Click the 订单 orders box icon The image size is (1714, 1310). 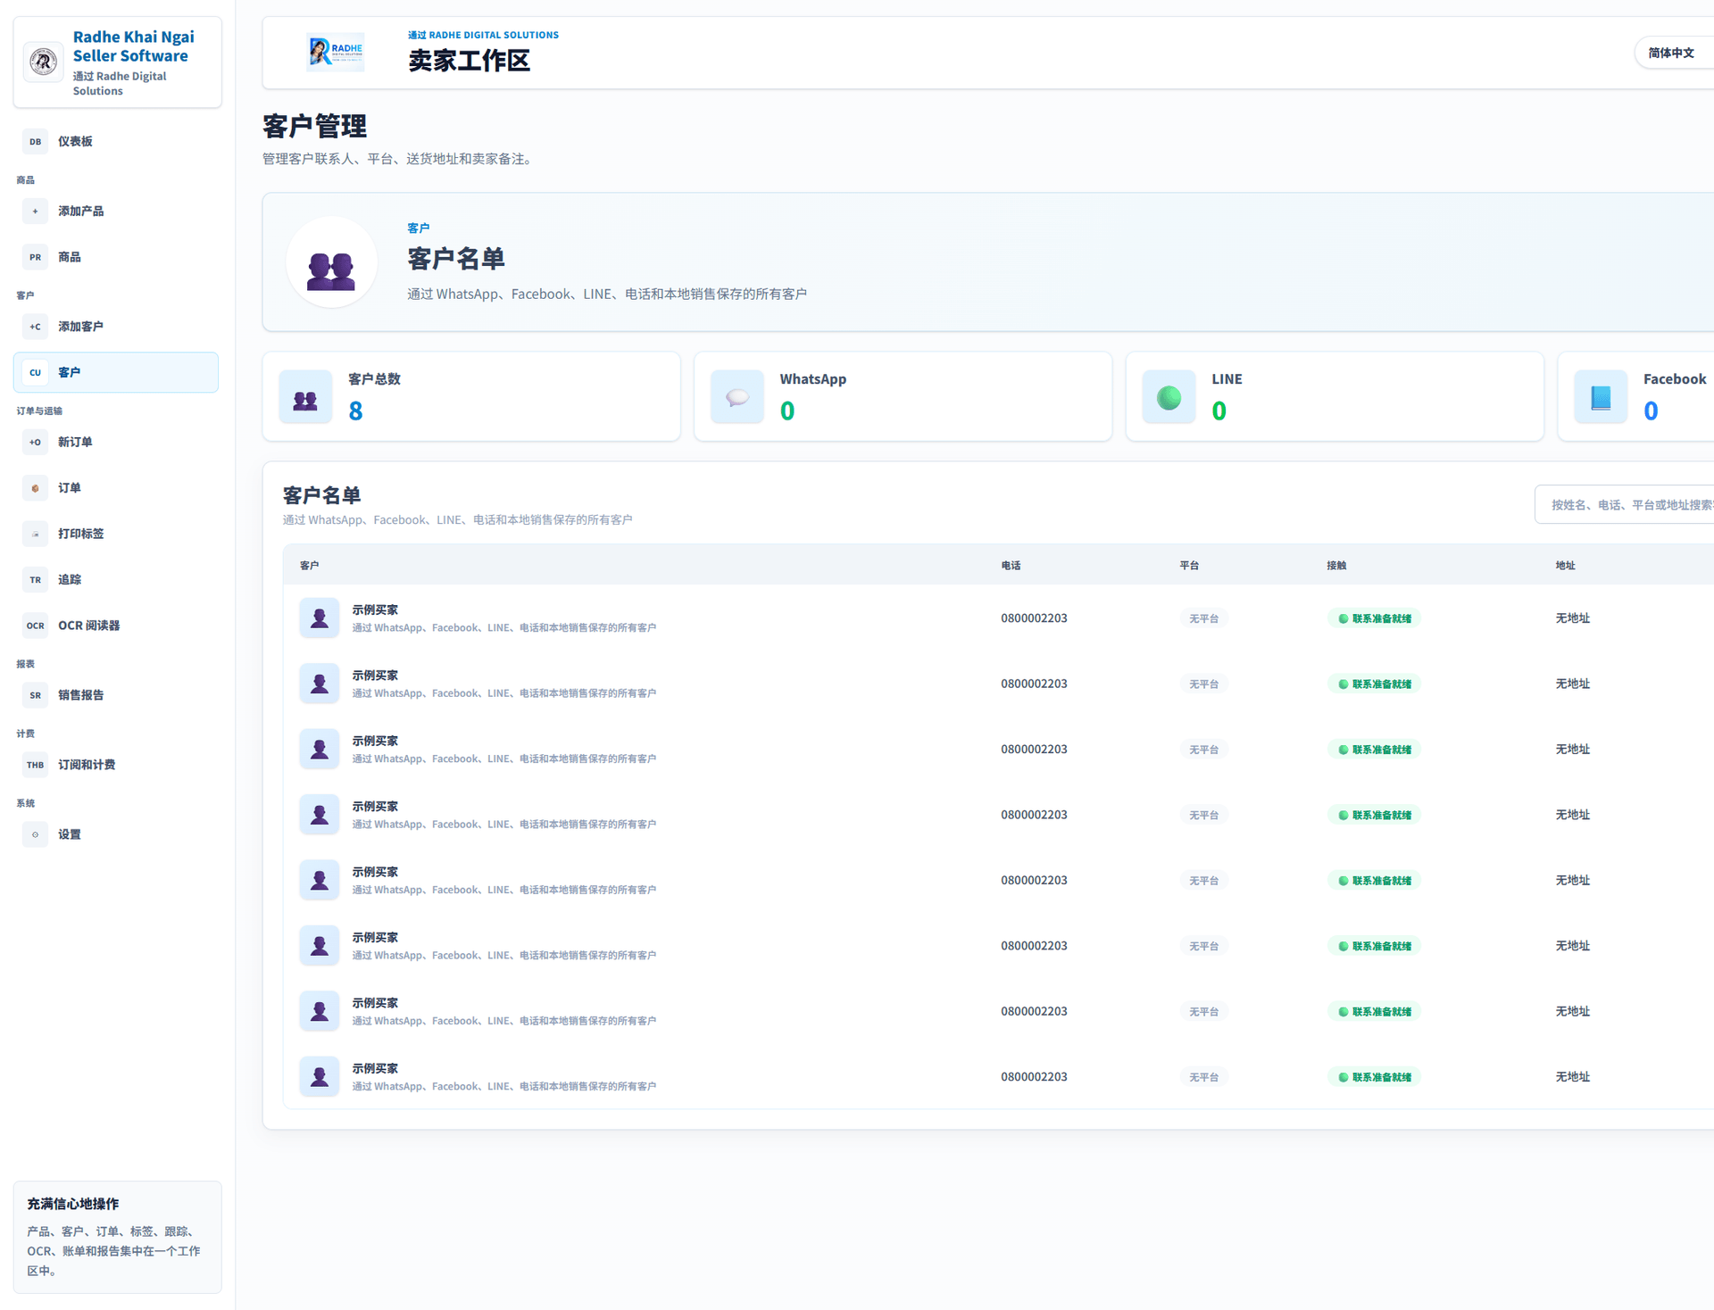click(x=35, y=488)
